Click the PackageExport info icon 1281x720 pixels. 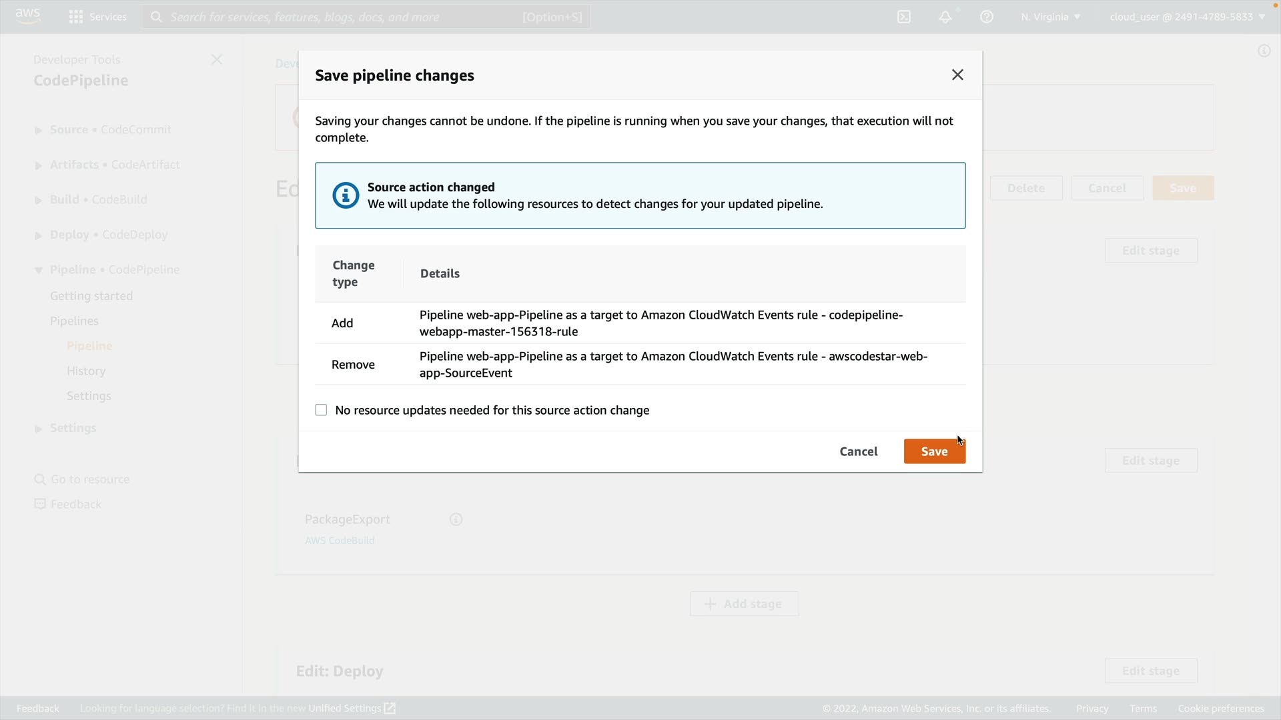tap(456, 519)
